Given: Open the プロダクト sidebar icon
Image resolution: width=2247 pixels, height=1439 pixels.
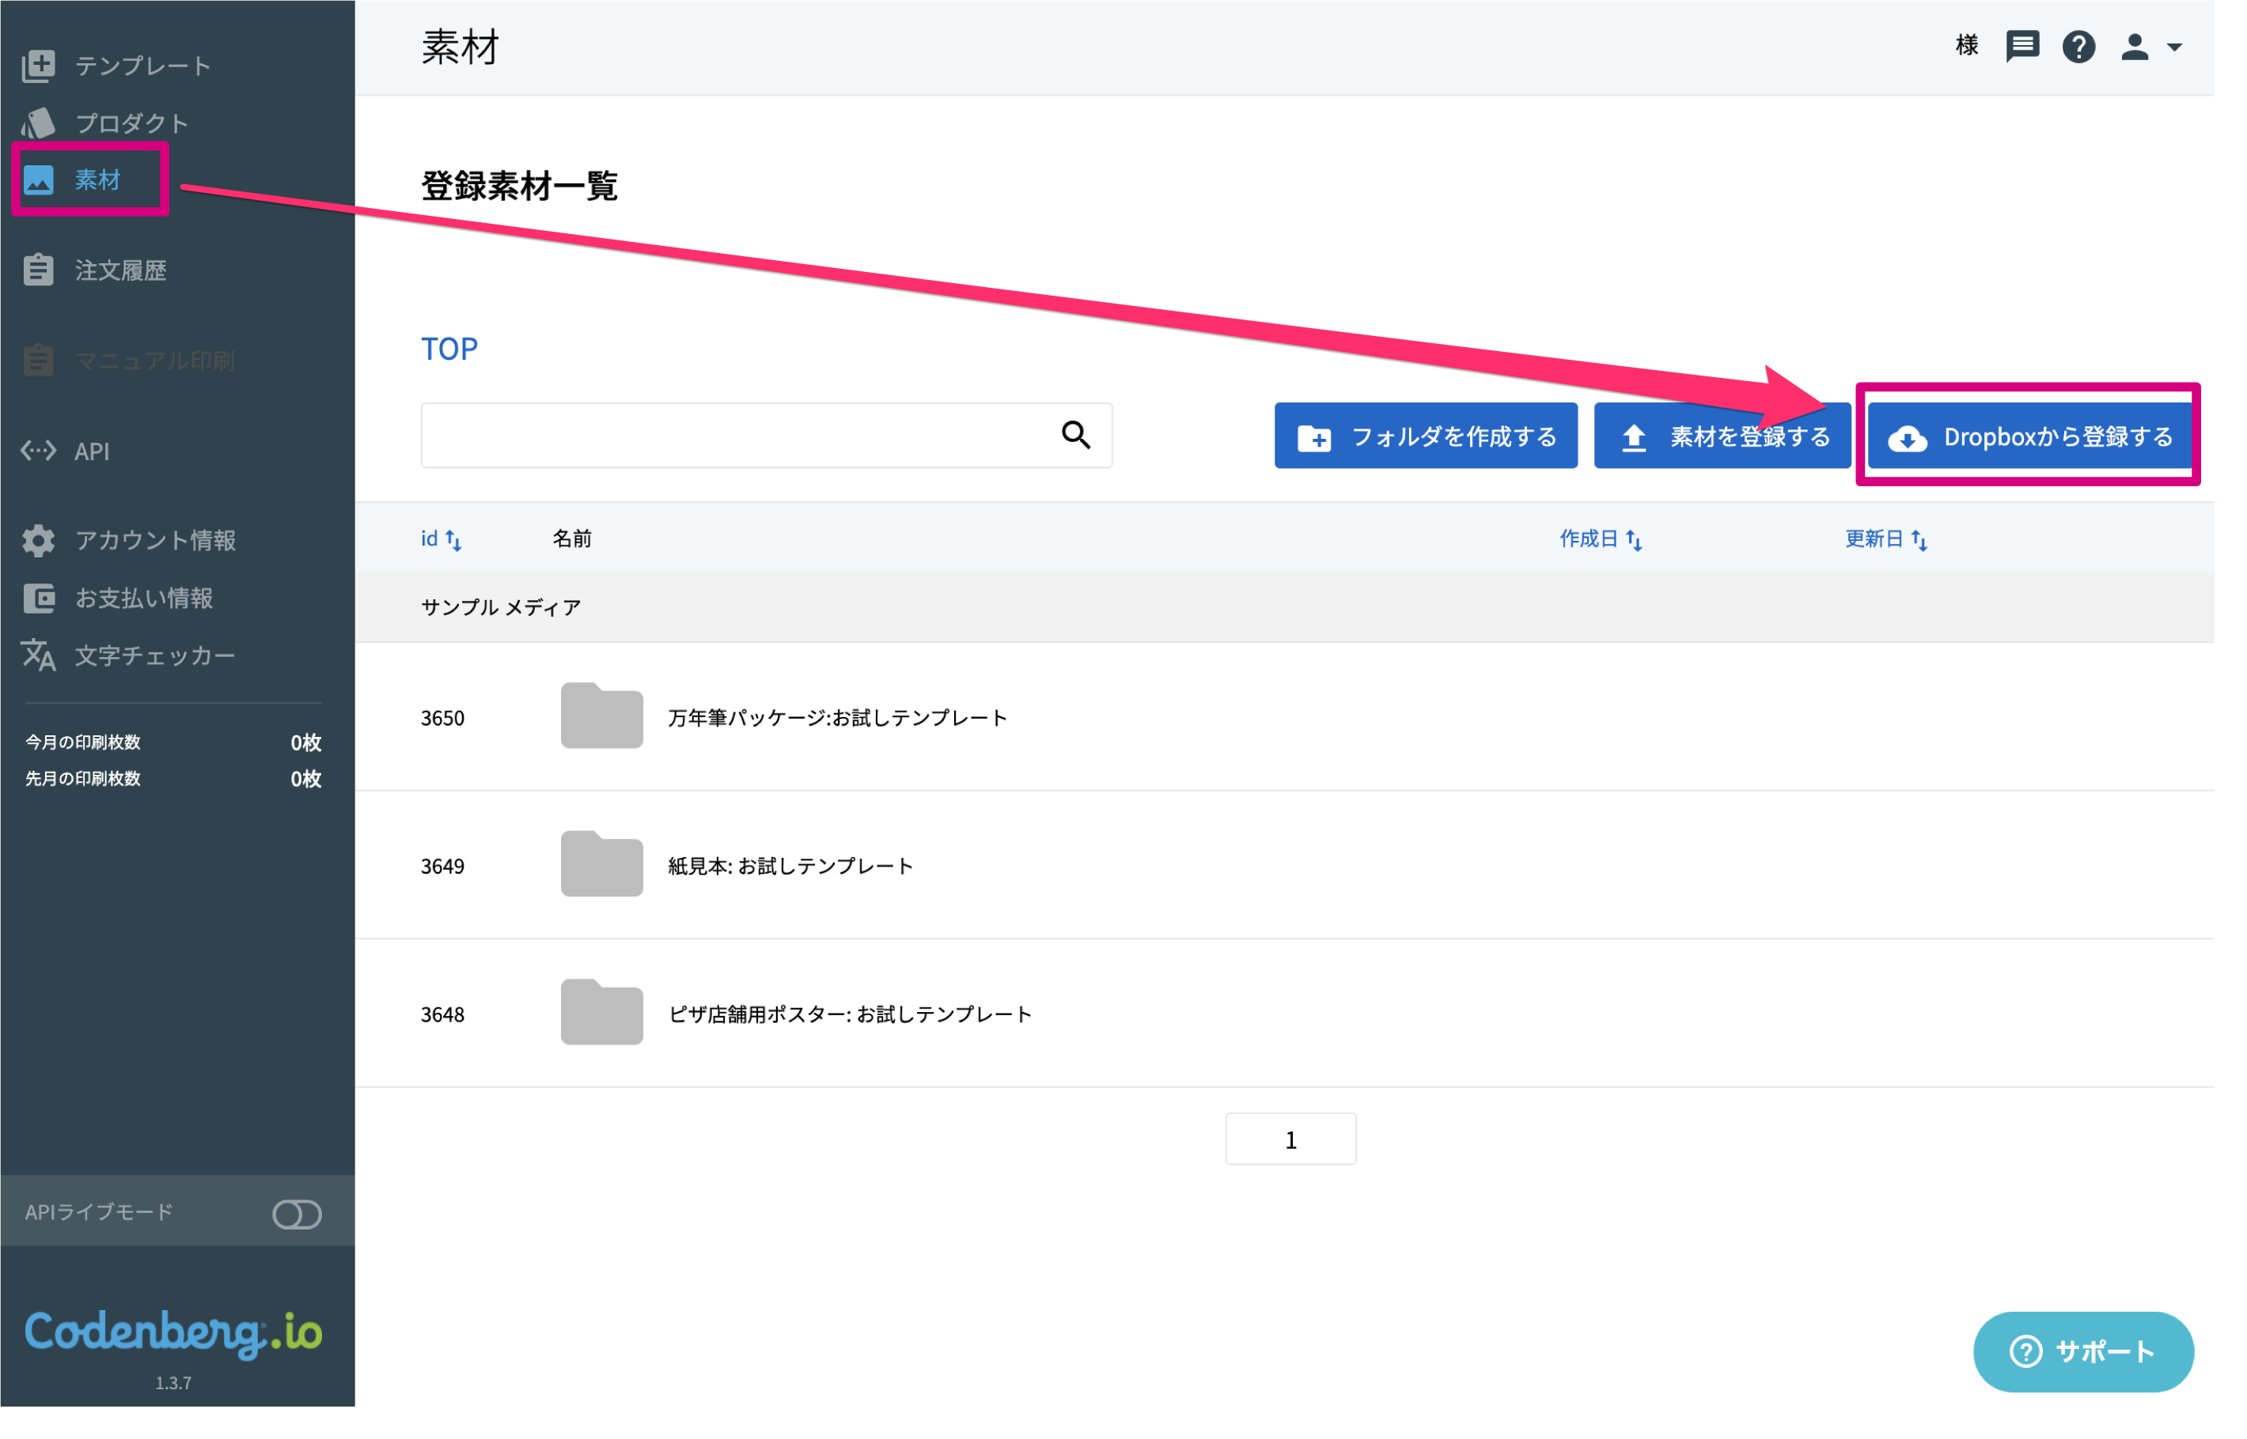Looking at the screenshot, I should [38, 123].
